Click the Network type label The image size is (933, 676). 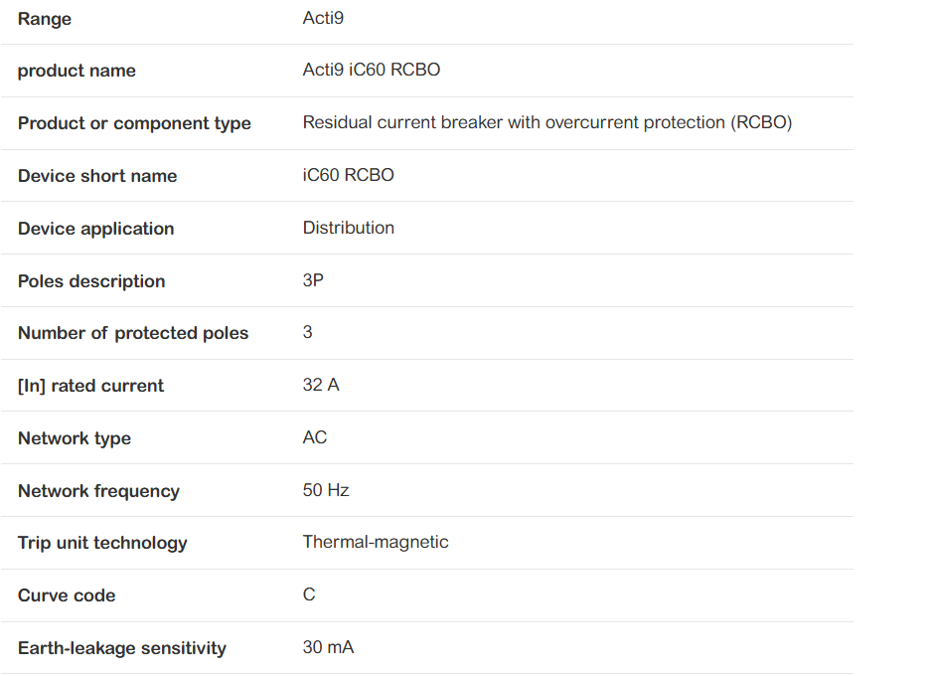click(x=75, y=438)
